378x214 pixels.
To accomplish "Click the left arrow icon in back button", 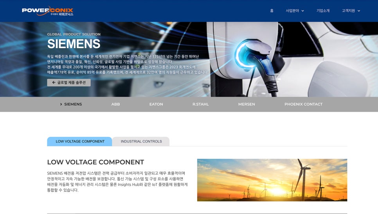I will click(x=54, y=83).
